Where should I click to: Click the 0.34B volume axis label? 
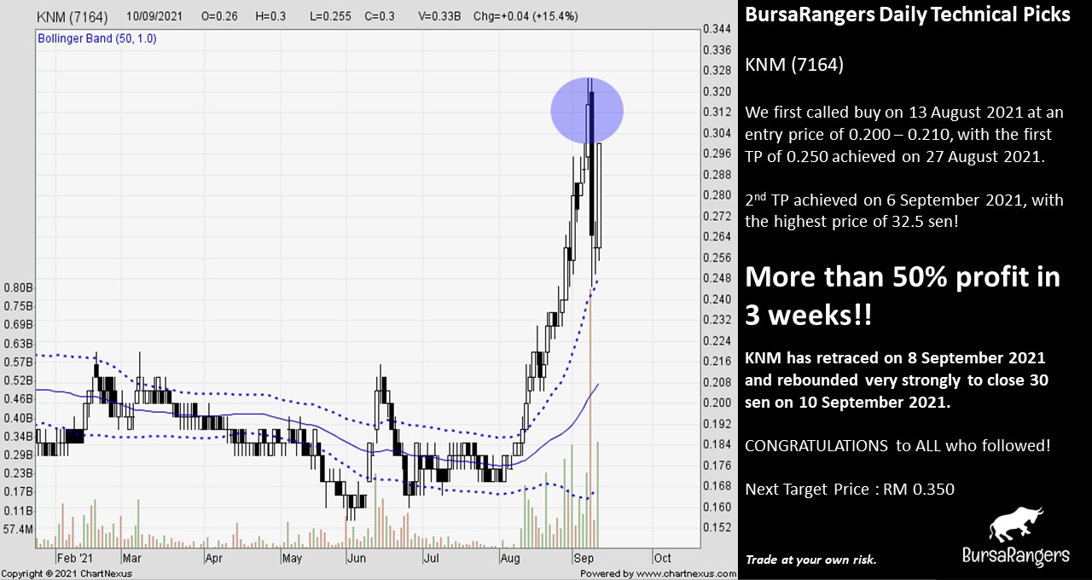point(18,436)
